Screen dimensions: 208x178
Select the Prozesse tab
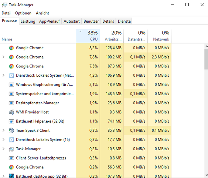click(x=9, y=21)
